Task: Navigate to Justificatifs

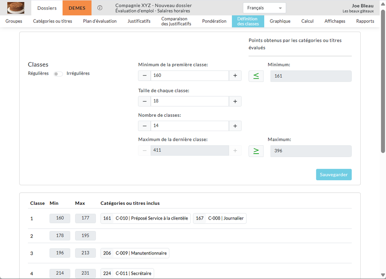Action: tap(139, 21)
